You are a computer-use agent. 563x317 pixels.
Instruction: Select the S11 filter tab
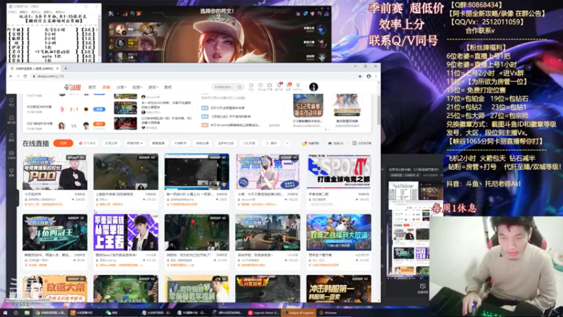[87, 143]
